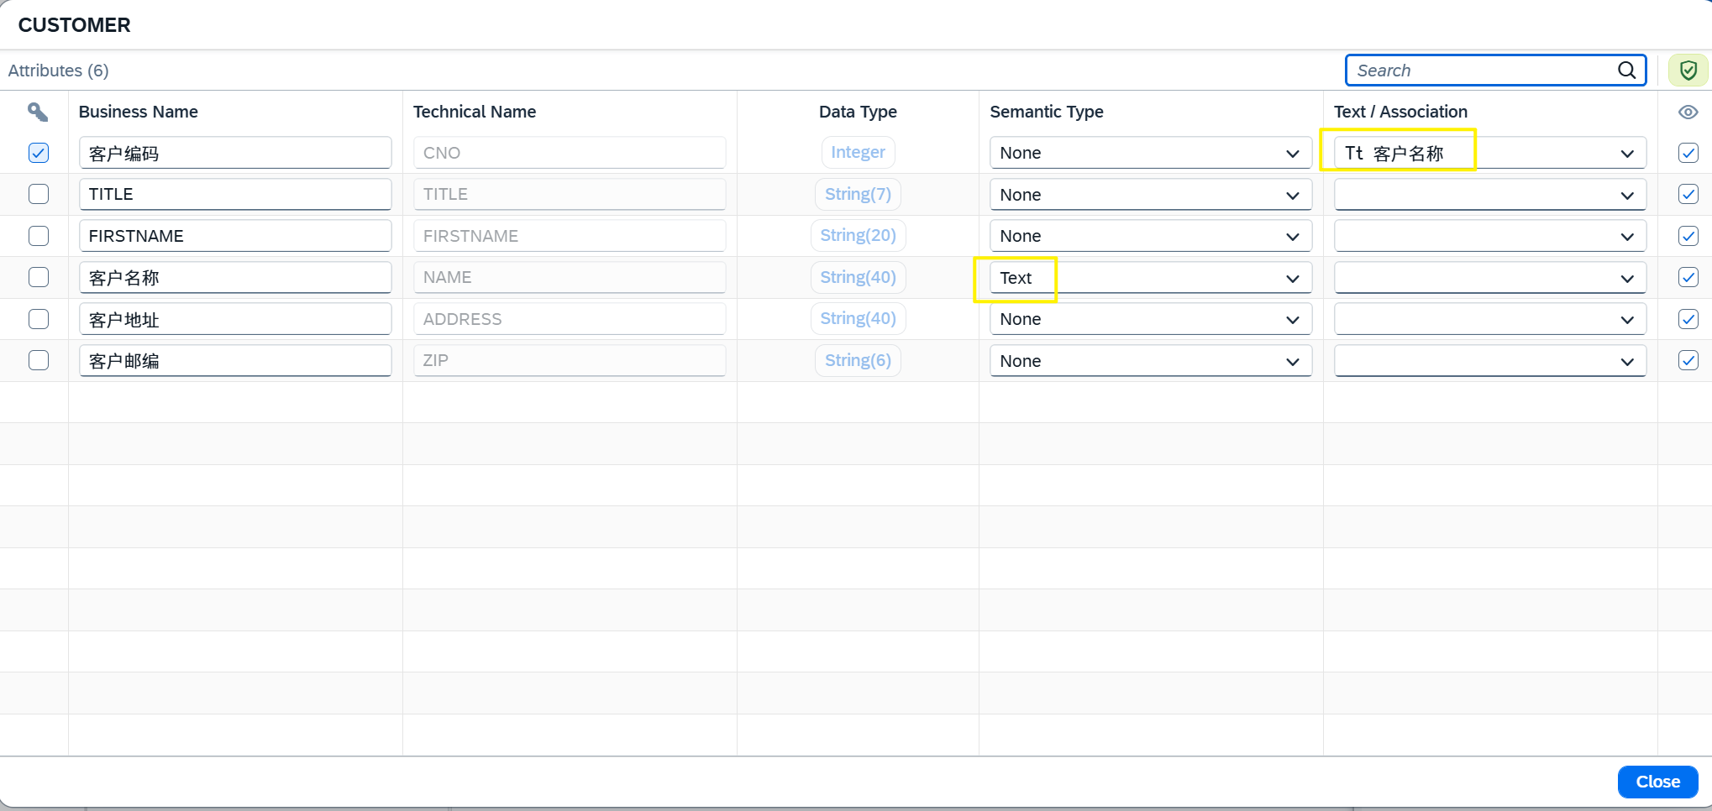1712x811 pixels.
Task: Open Semantic Type dropdown for ADDRESS row
Action: tap(1150, 319)
